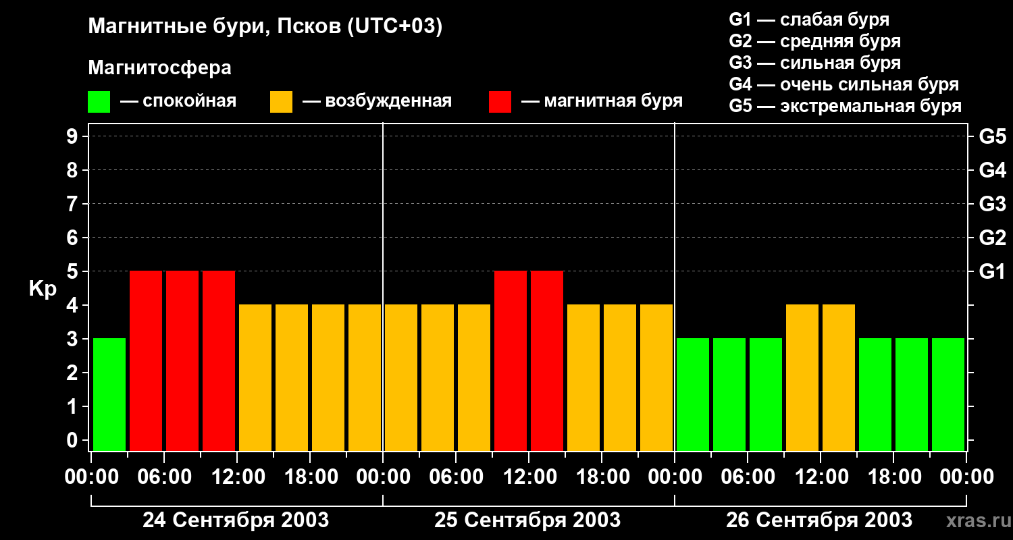Screen dimensions: 1013x540
Task: Click the 'Магнитосфера' legend heading
Action: 159,68
